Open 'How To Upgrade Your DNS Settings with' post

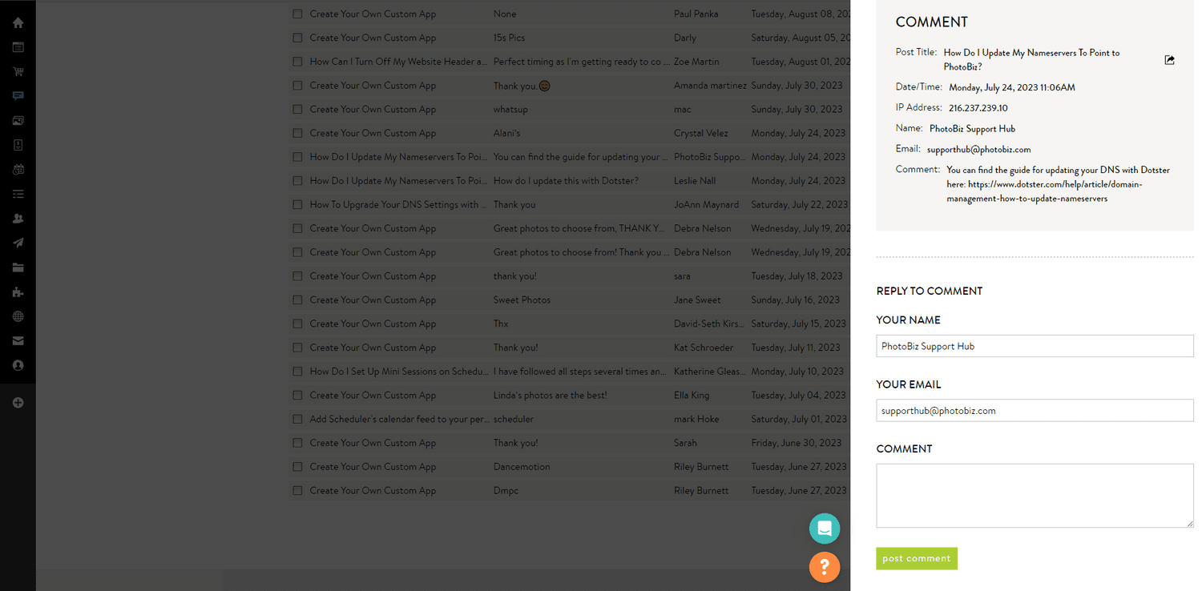click(x=398, y=204)
